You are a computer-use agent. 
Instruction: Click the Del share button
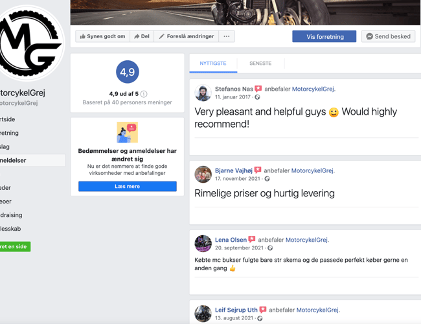(x=142, y=36)
